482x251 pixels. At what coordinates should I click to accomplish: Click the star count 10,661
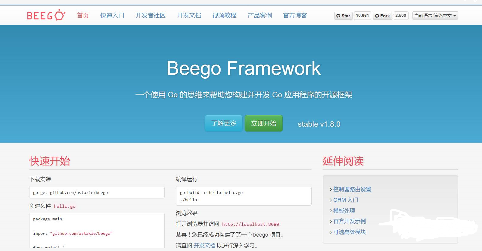click(362, 15)
